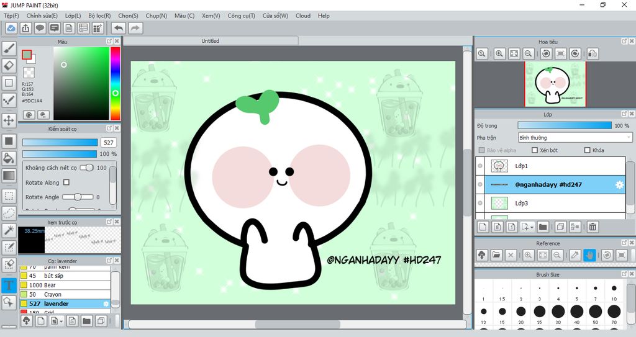The image size is (636, 337).
Task: Open the color palette button in Màu panel
Action: coord(29,115)
